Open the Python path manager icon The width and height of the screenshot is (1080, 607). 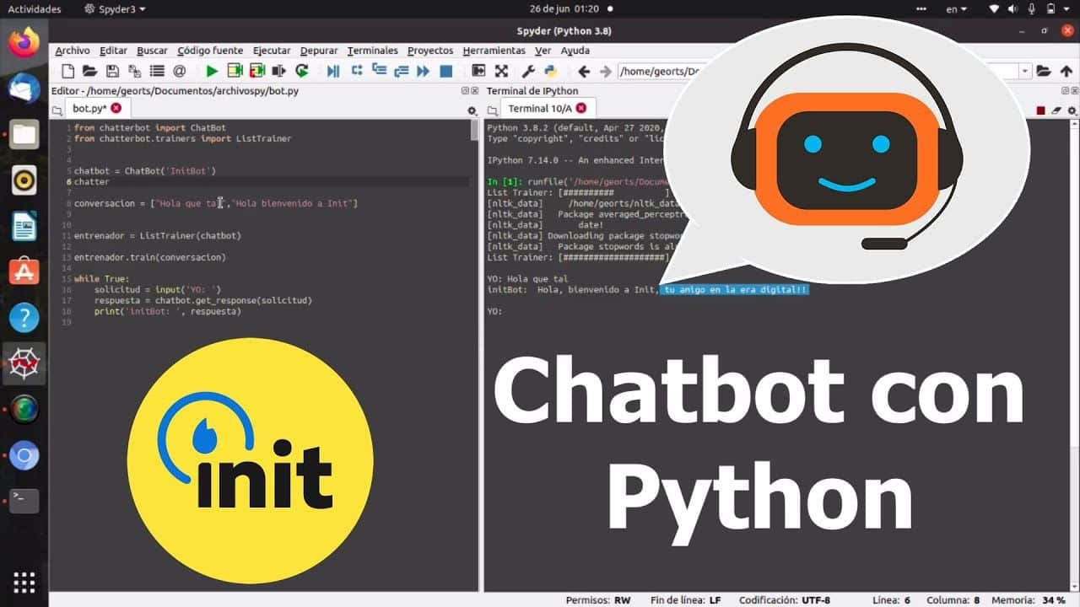click(550, 71)
